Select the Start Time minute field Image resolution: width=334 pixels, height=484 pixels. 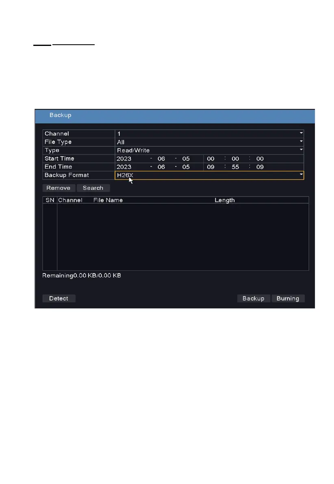(235, 158)
